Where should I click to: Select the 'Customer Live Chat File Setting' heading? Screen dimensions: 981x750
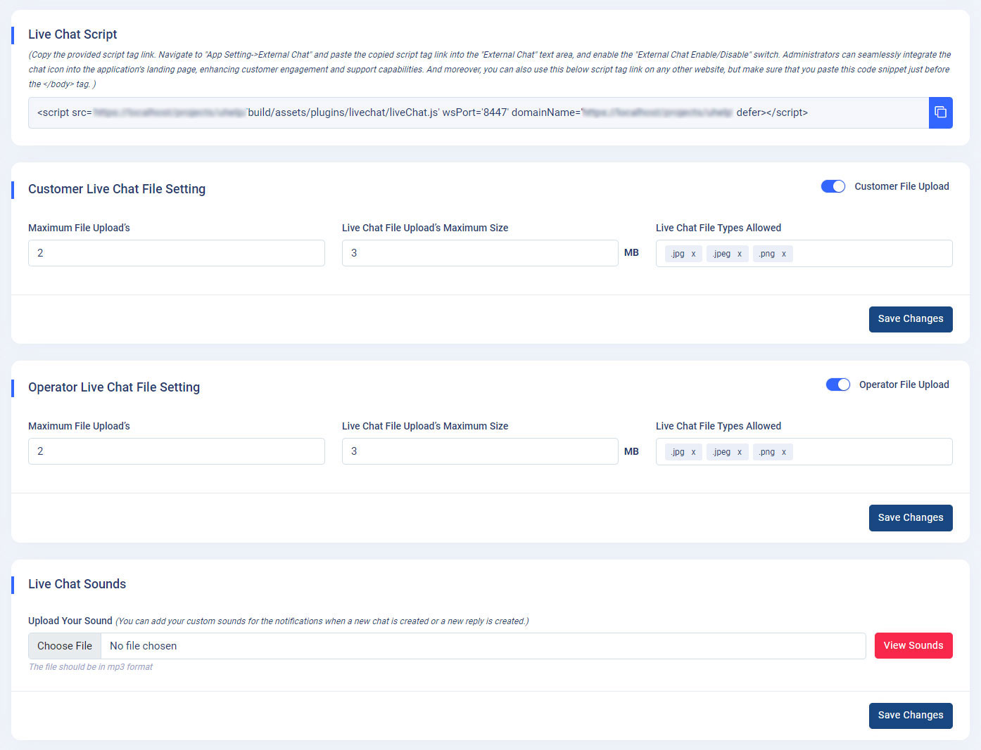[x=117, y=189]
